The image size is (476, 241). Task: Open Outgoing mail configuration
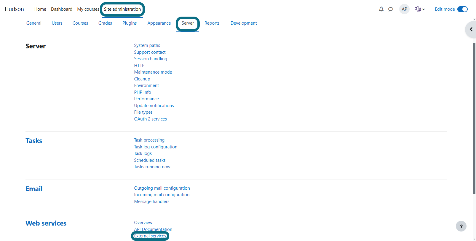click(x=162, y=188)
